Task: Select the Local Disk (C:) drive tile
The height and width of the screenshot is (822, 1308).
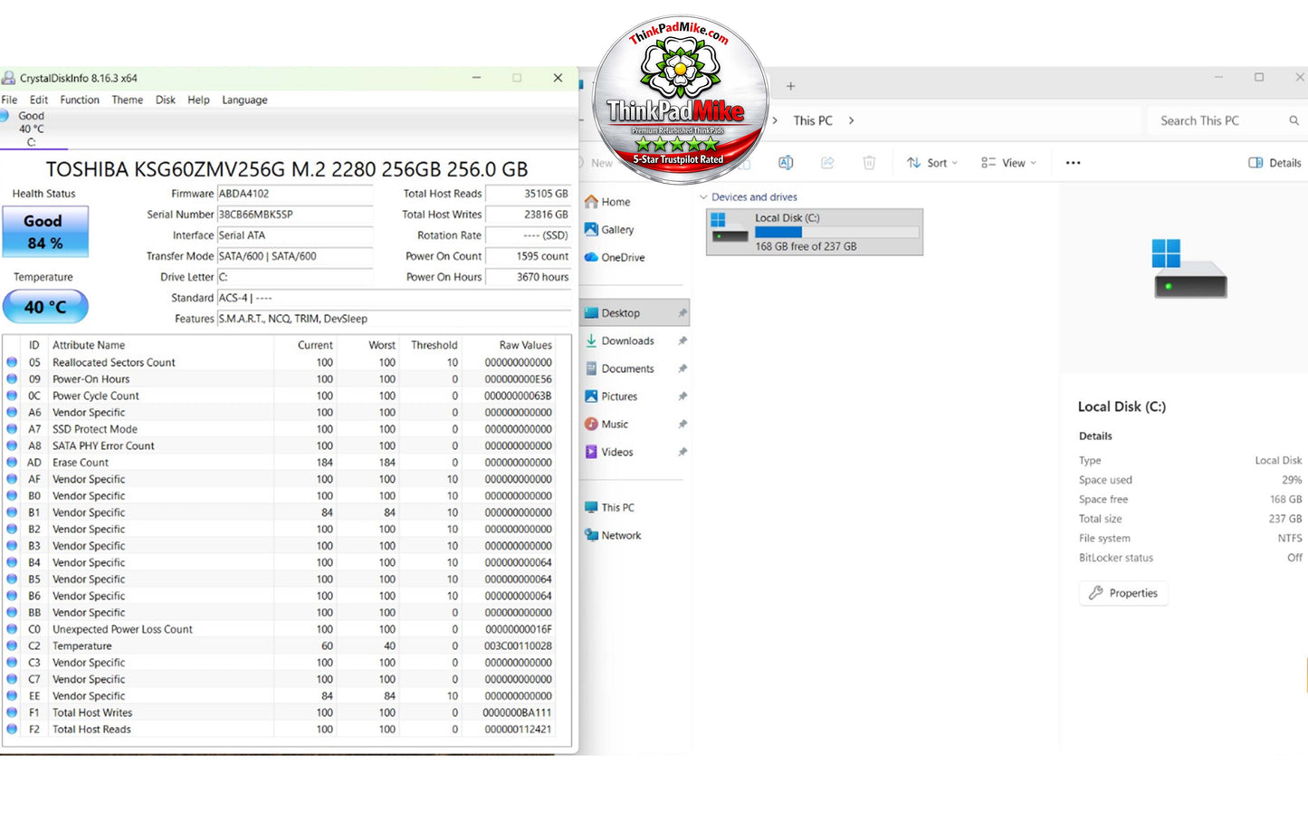Action: [815, 232]
